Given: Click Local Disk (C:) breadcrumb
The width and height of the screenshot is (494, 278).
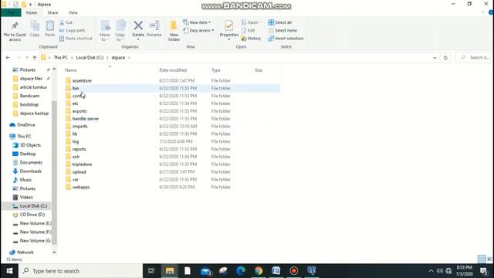Looking at the screenshot, I should tap(90, 58).
